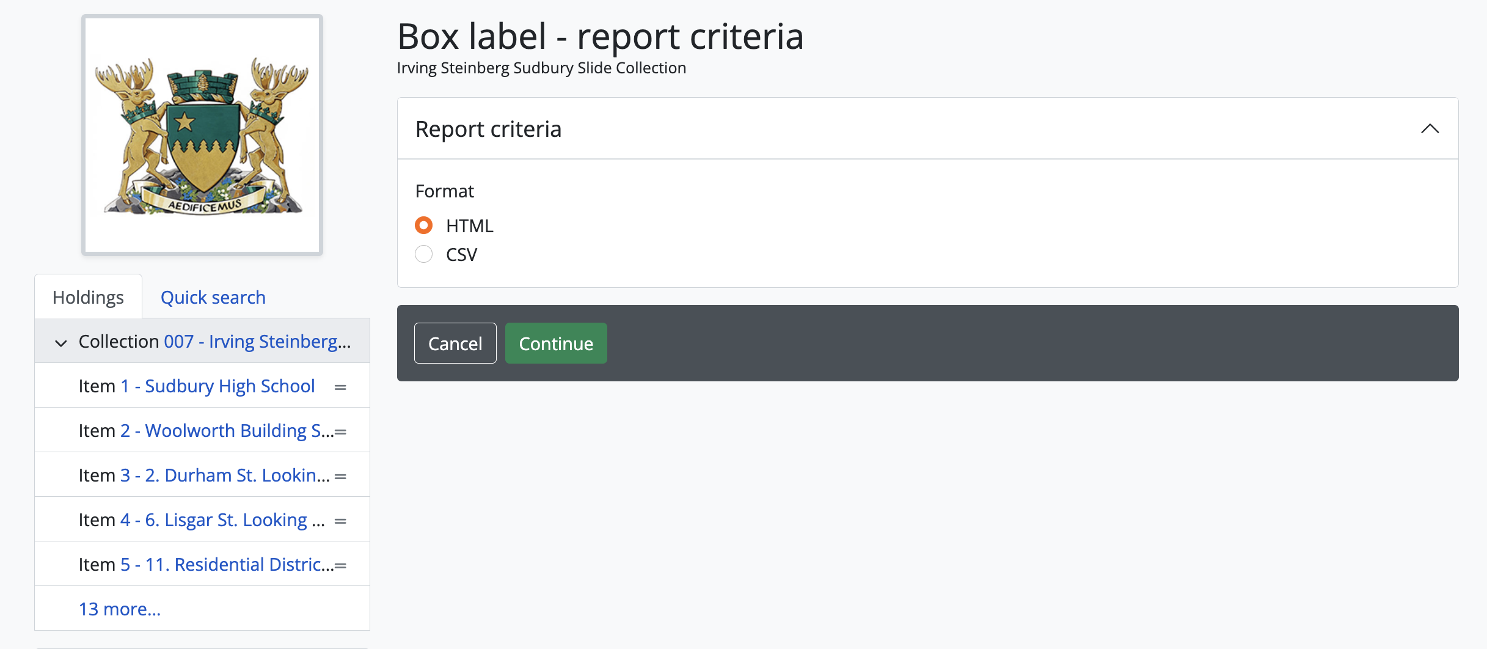Click the green Continue button
Screen dimensions: 1487x649
(555, 343)
